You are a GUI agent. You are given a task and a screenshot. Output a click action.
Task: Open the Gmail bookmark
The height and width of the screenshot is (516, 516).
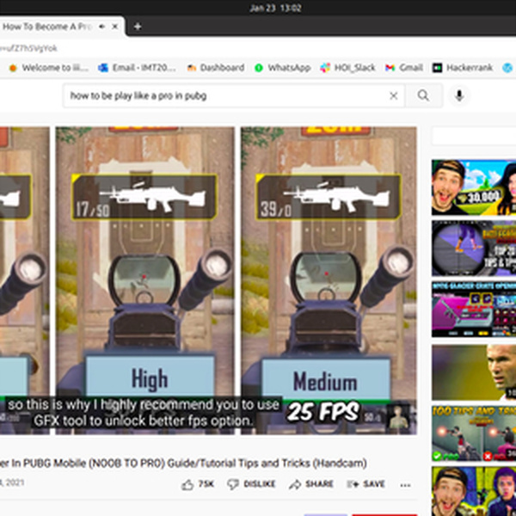404,68
